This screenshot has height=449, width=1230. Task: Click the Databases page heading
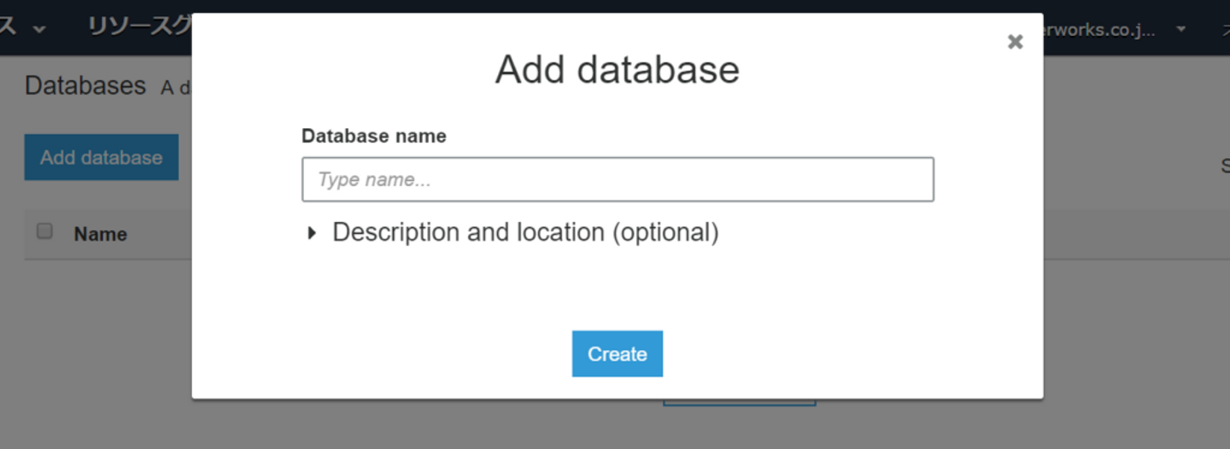point(85,85)
